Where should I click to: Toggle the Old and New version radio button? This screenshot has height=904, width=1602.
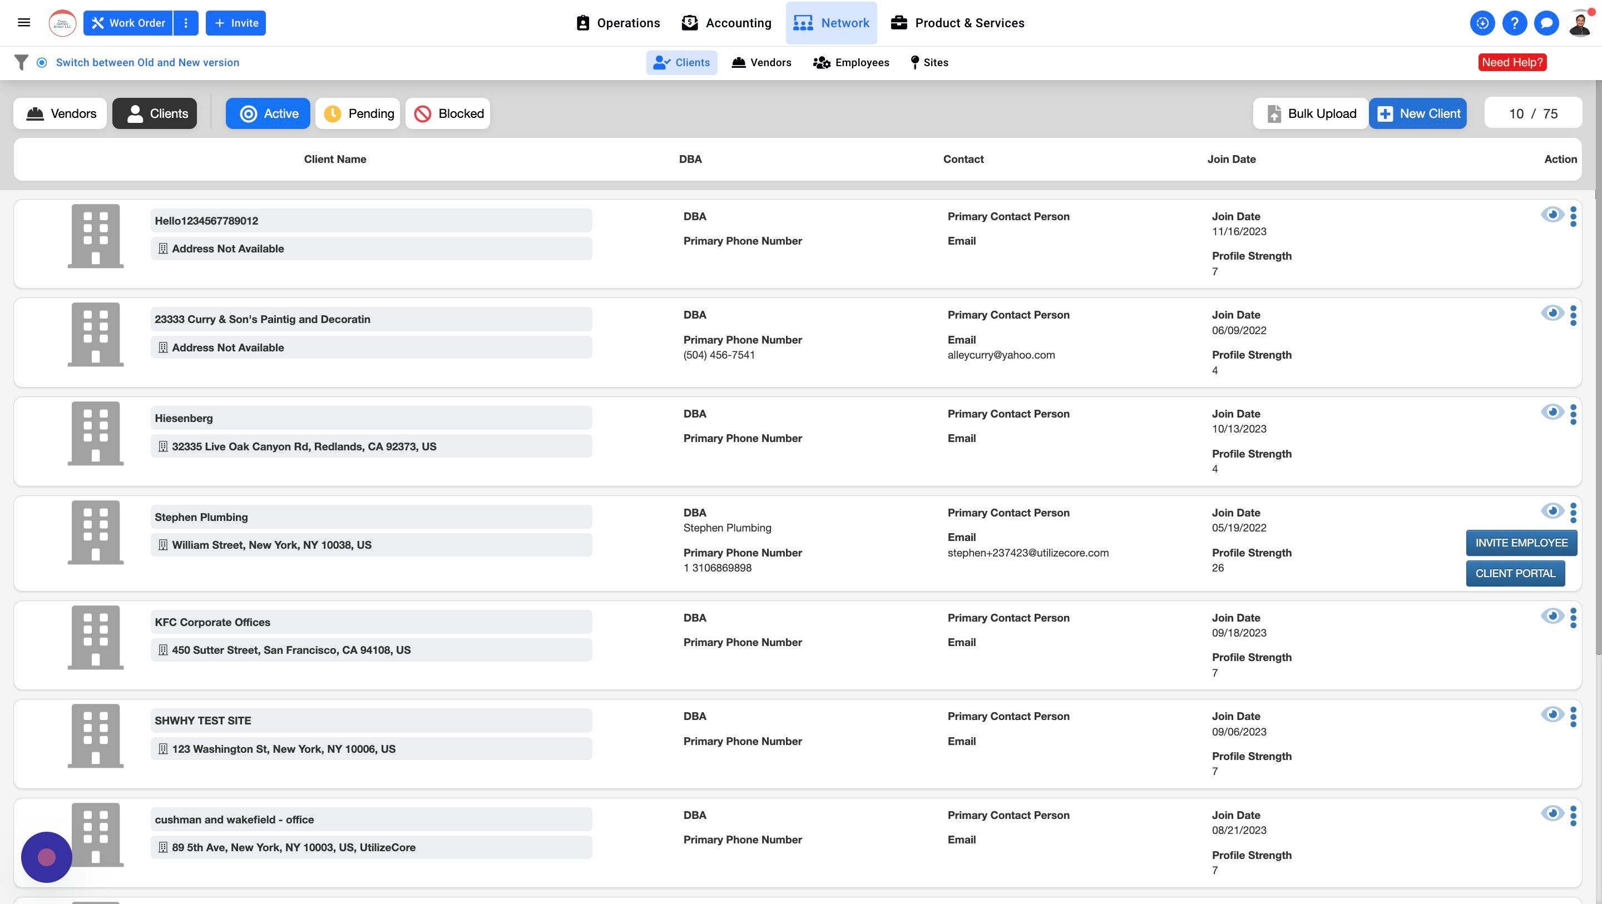42,62
